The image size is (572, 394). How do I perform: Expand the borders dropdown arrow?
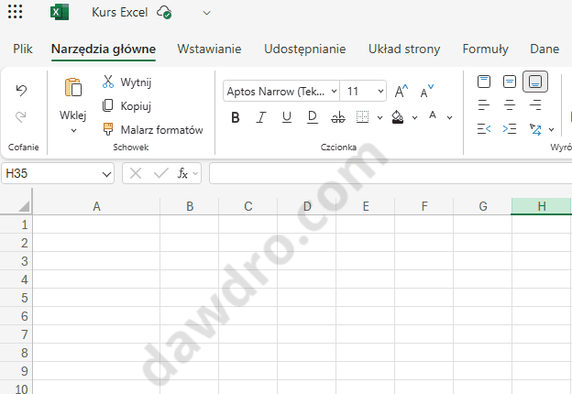click(379, 117)
